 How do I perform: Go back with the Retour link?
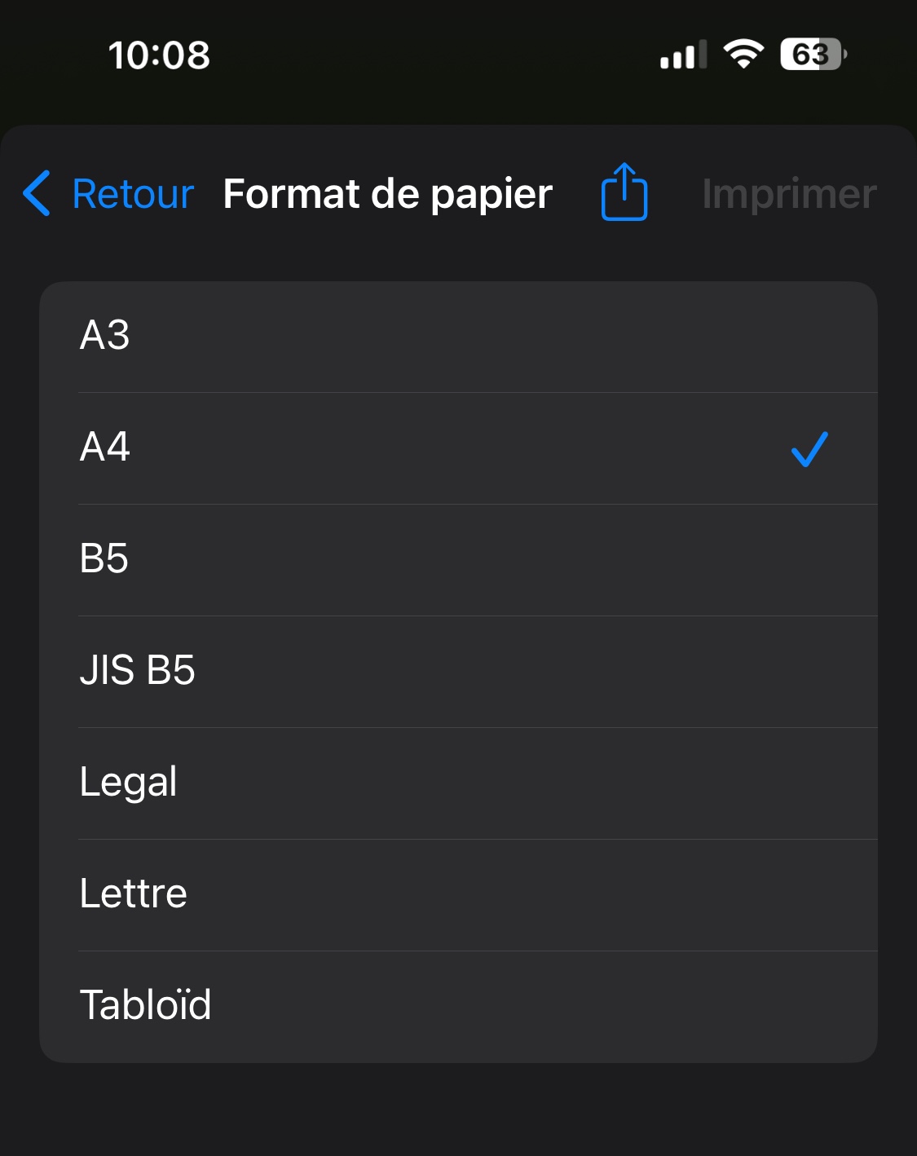tap(133, 194)
